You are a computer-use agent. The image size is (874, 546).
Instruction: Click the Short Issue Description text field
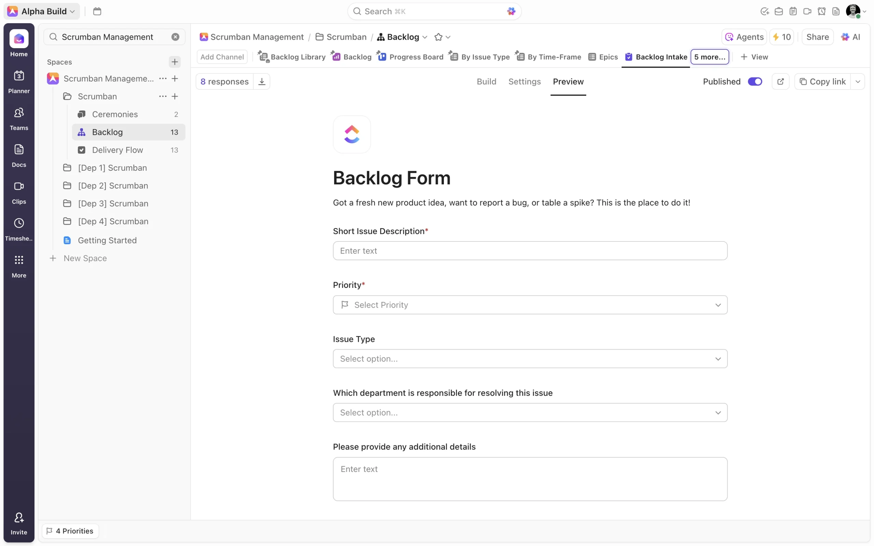(x=530, y=251)
